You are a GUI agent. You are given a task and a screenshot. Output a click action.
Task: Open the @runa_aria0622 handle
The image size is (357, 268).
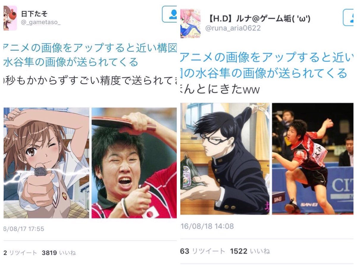tap(233, 28)
